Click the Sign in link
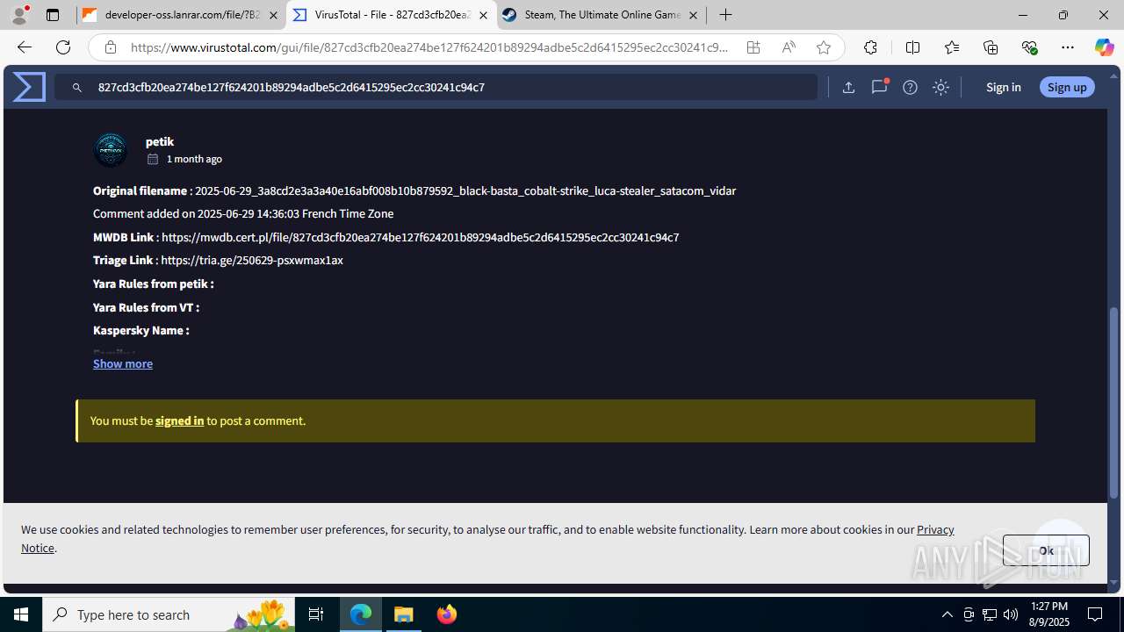The image size is (1124, 632). [x=1003, y=87]
